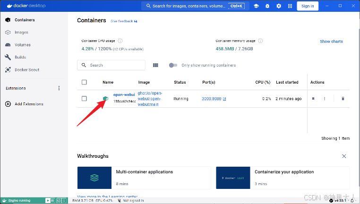Viewport: 360px width, 204px height.
Task: Stop the open-webui container
Action: point(313,98)
